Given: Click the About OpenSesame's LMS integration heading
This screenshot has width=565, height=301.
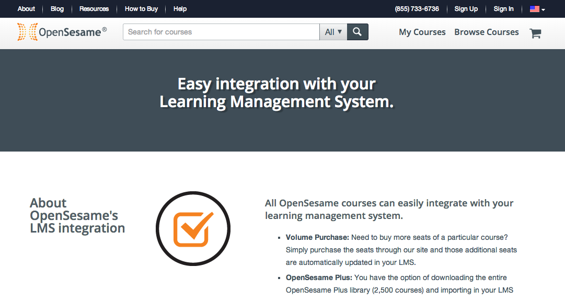Looking at the screenshot, I should pos(77,215).
